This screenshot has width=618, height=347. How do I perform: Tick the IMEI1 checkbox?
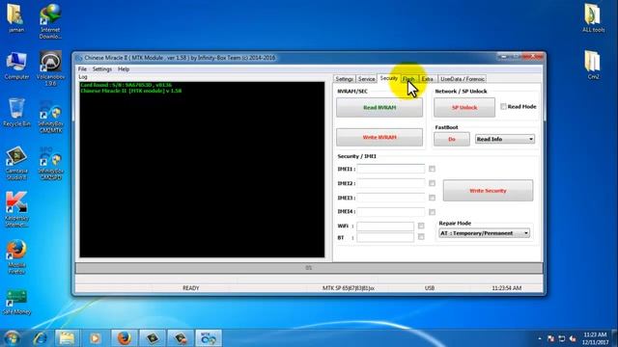pos(432,169)
